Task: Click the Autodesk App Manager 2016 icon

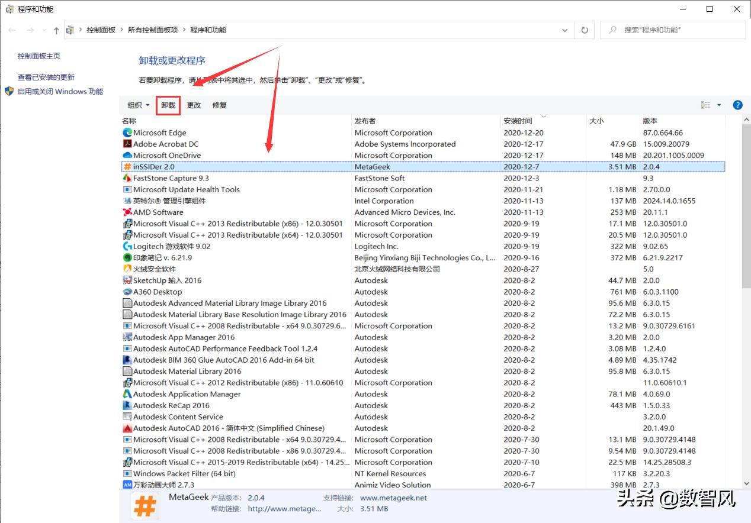Action: coord(127,337)
